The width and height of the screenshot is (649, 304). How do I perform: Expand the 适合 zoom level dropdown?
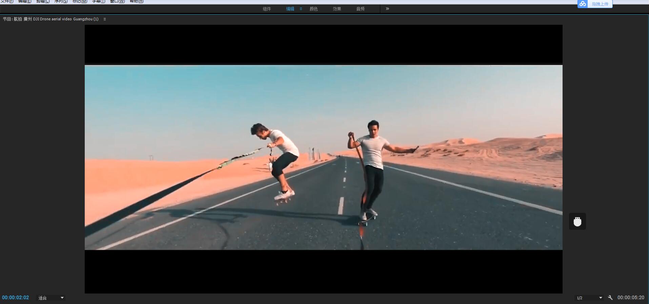[x=51, y=298]
